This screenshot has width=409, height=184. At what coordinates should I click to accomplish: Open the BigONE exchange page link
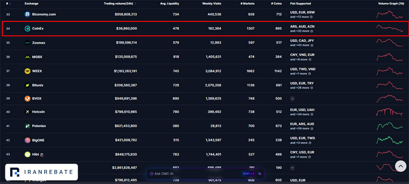click(x=38, y=140)
